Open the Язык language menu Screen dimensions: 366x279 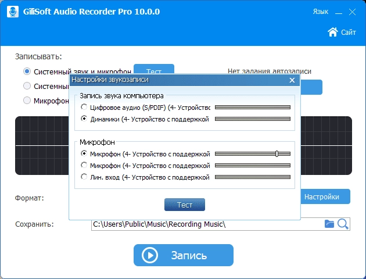point(321,12)
